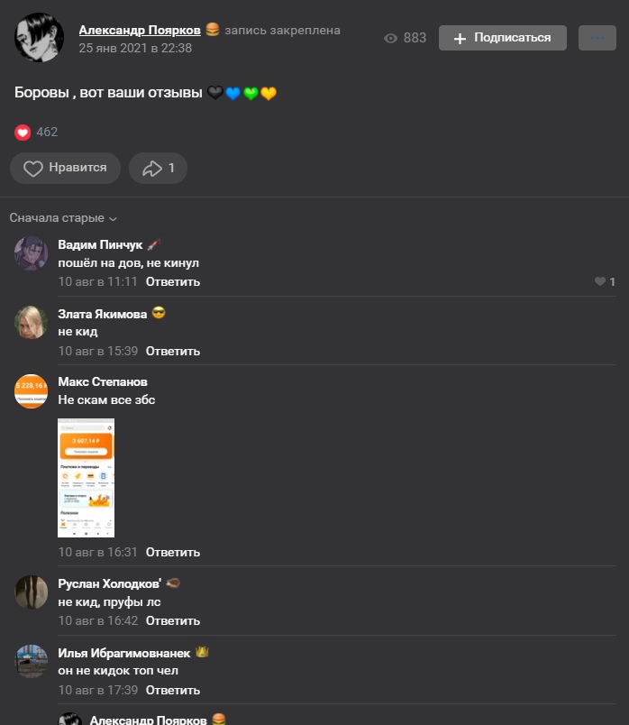Viewport: 629px width, 725px height.
Task: Click the Подписаться subscribe button
Action: coord(502,38)
